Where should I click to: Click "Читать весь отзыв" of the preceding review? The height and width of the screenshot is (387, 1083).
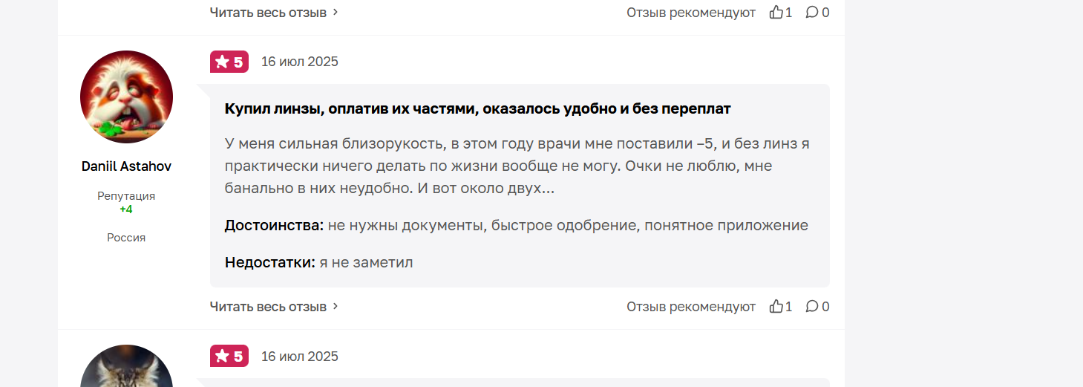268,12
